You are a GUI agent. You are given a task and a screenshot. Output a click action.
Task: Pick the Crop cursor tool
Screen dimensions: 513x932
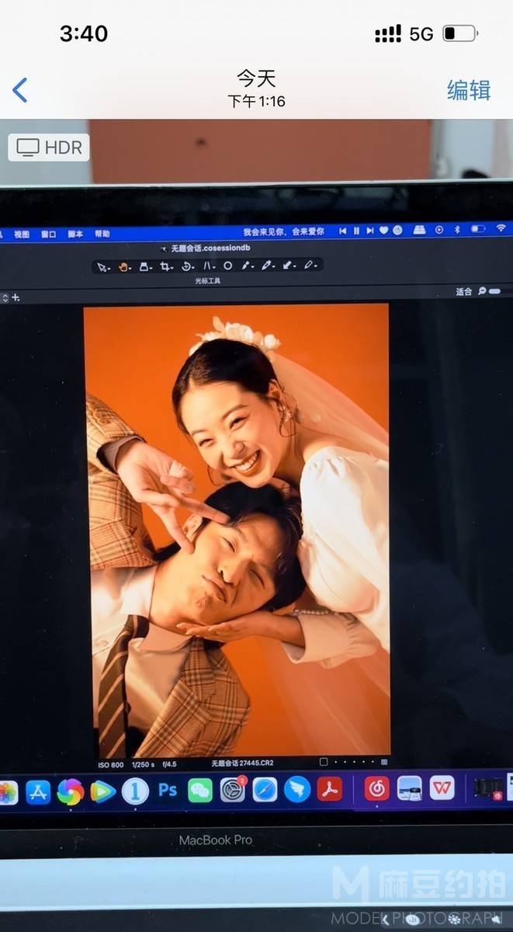pos(166,266)
